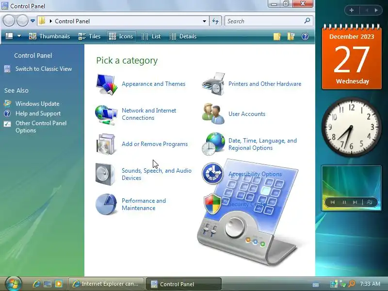
Task: Click the Windows Update sidebar icon
Action: pos(7,103)
